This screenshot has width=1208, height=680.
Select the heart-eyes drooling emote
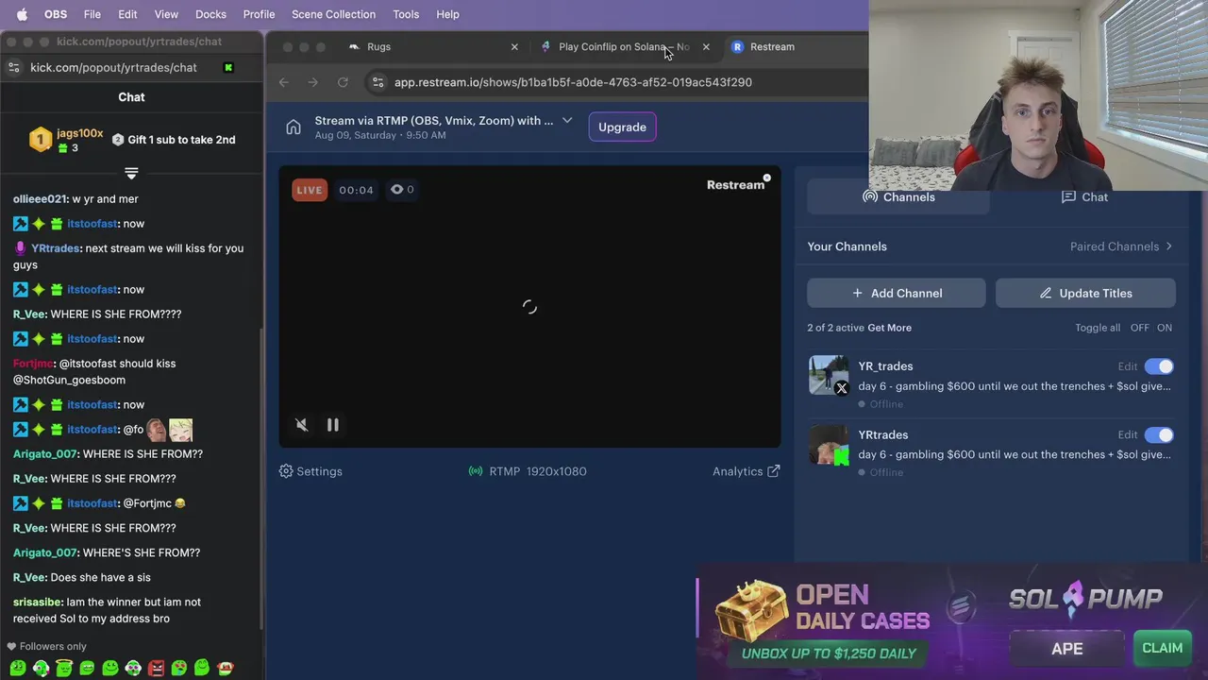click(178, 668)
